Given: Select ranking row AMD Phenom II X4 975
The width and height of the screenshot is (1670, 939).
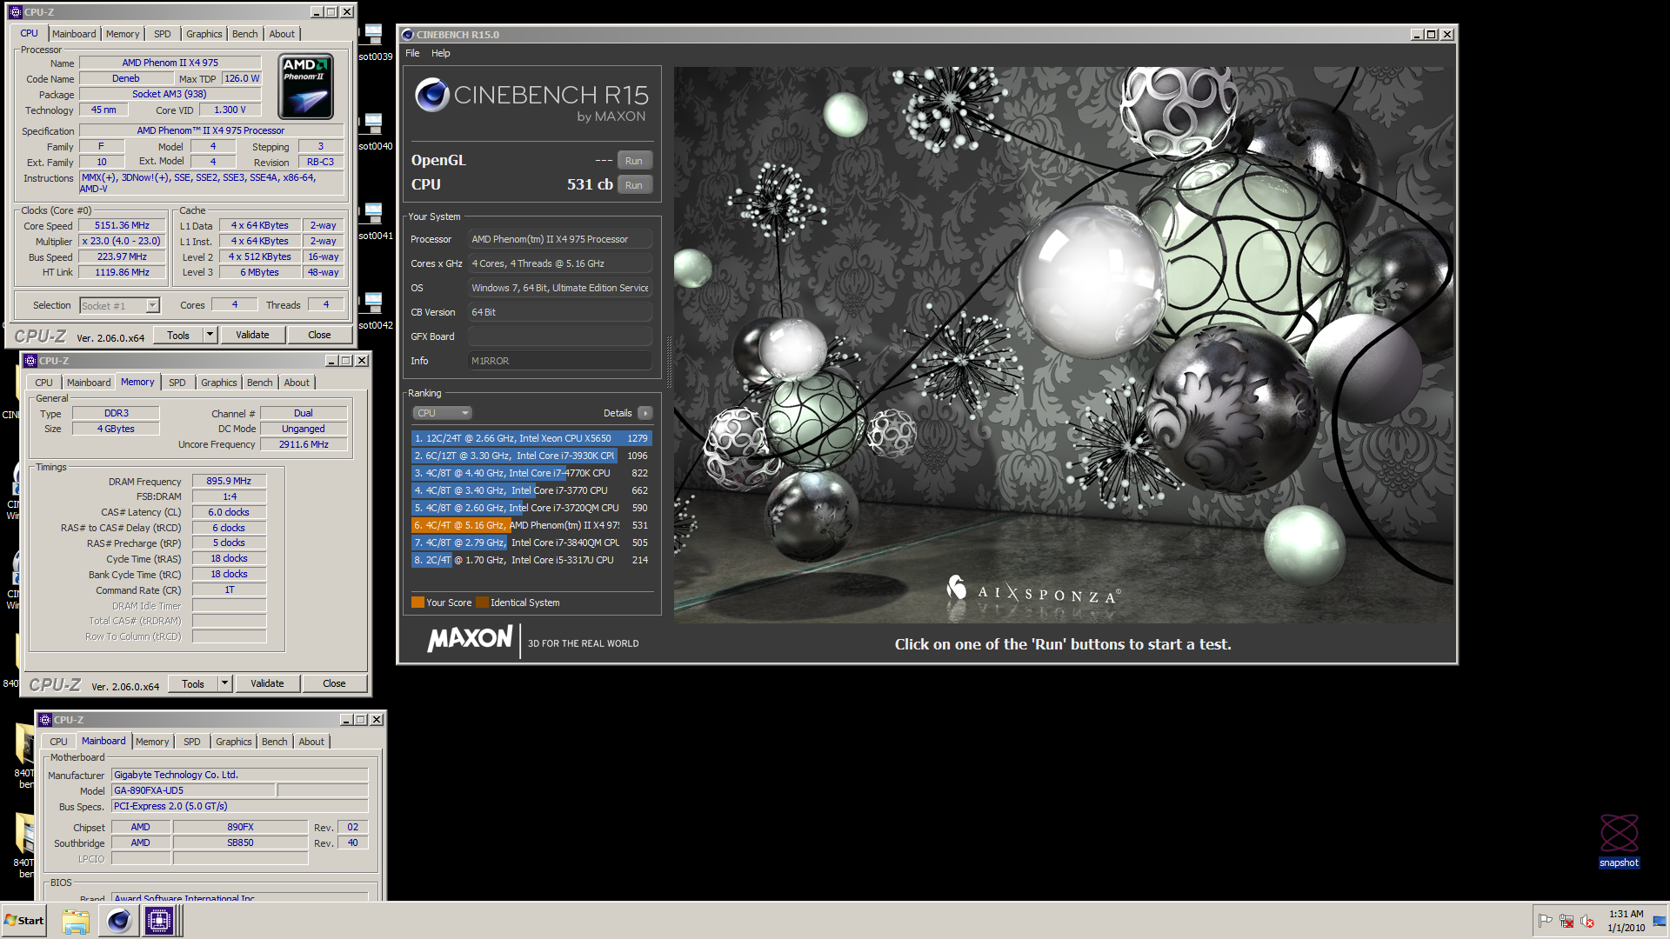Looking at the screenshot, I should [x=531, y=525].
